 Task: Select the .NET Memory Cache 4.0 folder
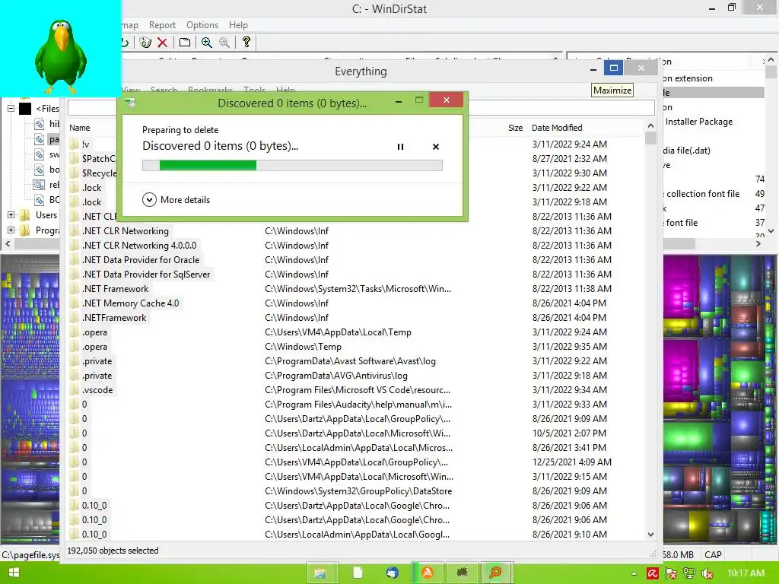click(x=131, y=303)
